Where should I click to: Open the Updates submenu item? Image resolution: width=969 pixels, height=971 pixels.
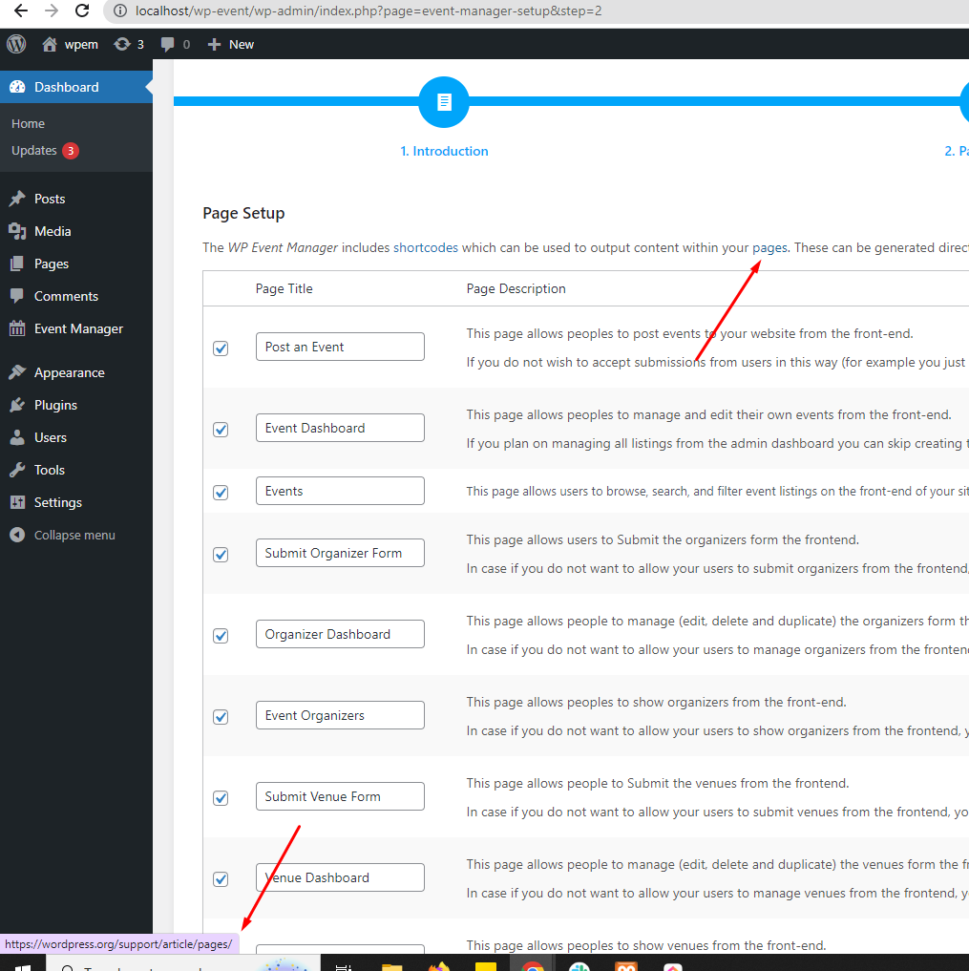pyautogui.click(x=34, y=151)
